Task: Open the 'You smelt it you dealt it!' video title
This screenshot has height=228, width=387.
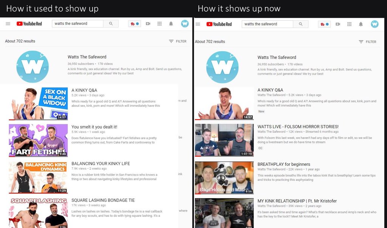Action: (94, 127)
